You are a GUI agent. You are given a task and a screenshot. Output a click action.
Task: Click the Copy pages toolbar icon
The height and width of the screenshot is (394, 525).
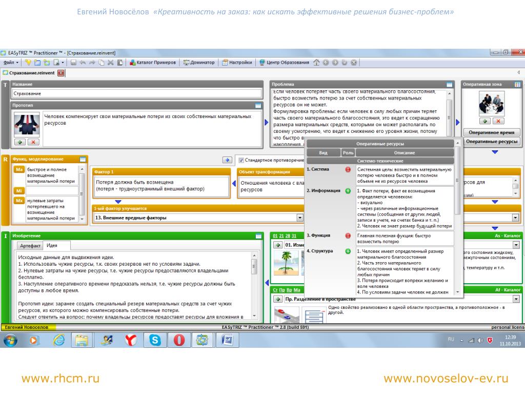102,62
